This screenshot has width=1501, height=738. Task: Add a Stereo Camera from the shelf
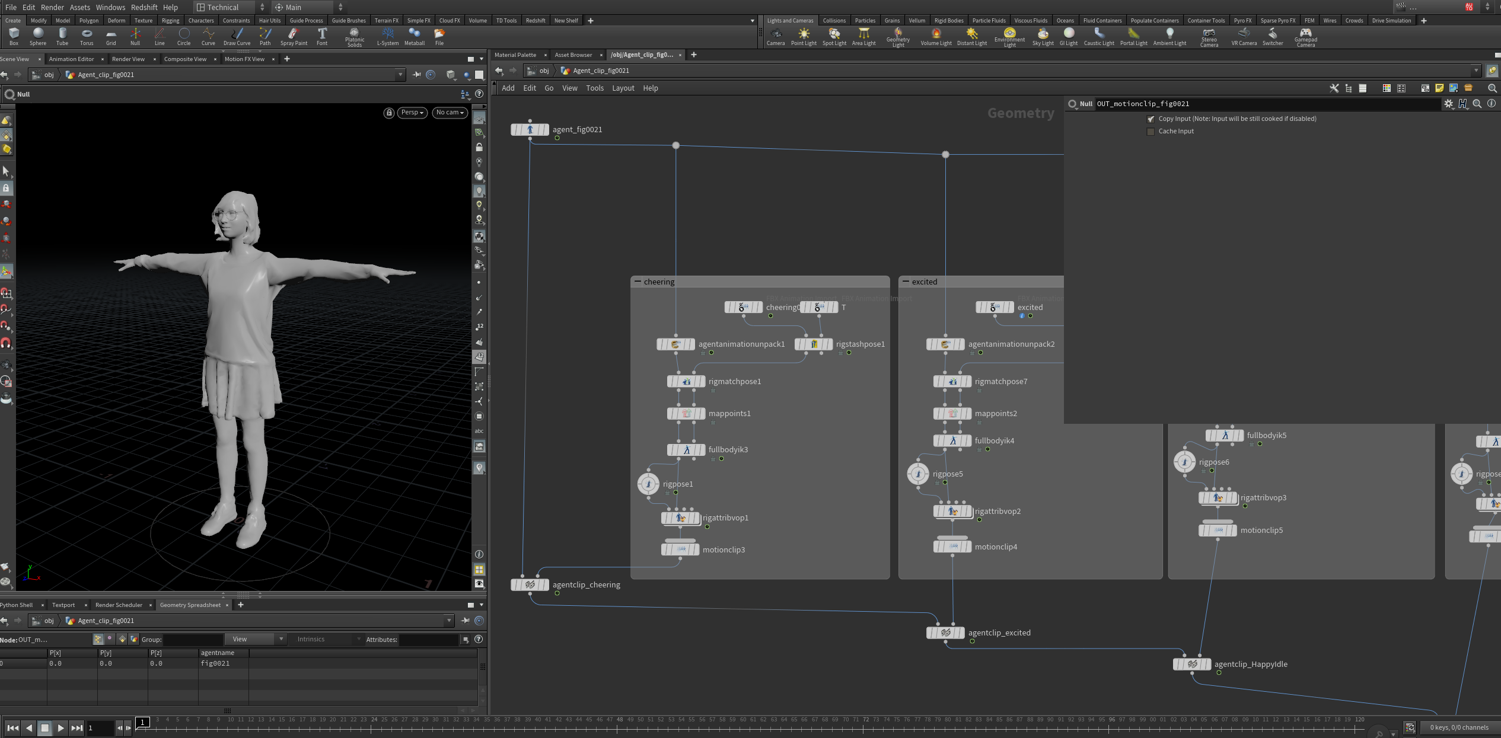tap(1209, 37)
